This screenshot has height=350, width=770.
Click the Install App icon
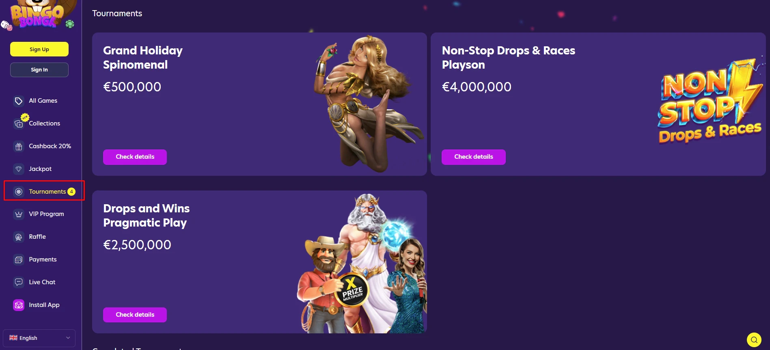click(19, 305)
